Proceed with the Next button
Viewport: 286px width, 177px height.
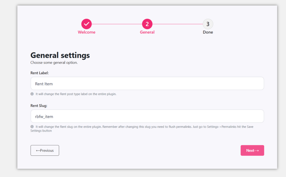[252, 150]
